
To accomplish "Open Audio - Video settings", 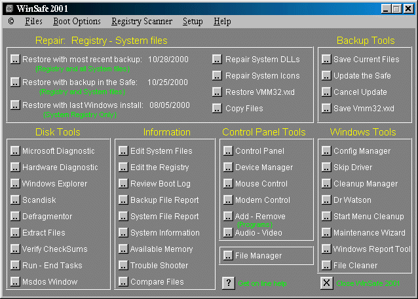I will click(x=228, y=232).
